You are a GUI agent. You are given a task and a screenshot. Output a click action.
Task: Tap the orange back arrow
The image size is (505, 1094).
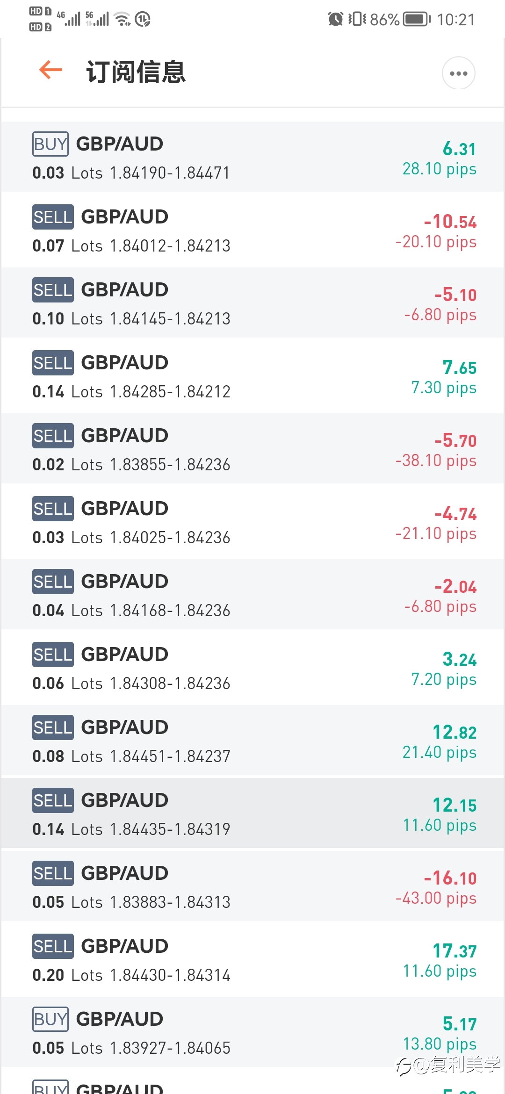(50, 71)
